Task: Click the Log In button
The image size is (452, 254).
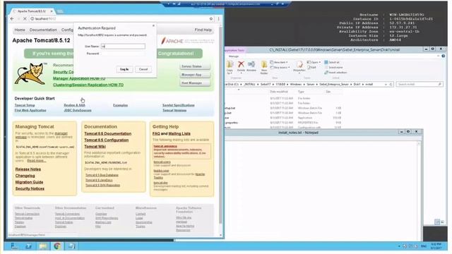Action: pos(124,69)
